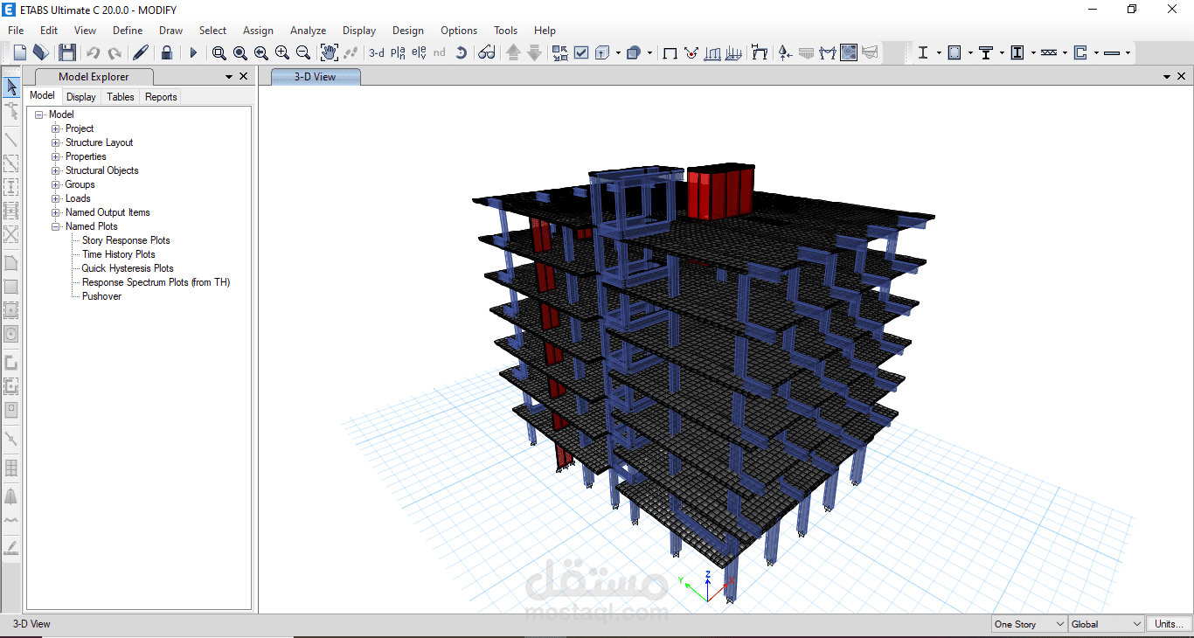The width and height of the screenshot is (1194, 638).
Task: Click the Rotate 3D View icon
Action: click(462, 53)
